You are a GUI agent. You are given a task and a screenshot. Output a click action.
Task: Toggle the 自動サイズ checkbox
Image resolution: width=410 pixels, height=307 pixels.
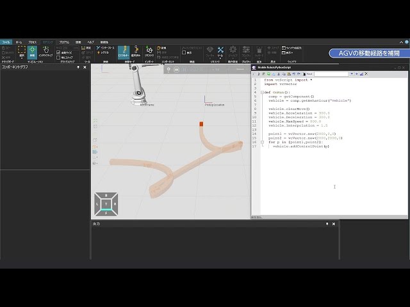[x=58, y=52]
